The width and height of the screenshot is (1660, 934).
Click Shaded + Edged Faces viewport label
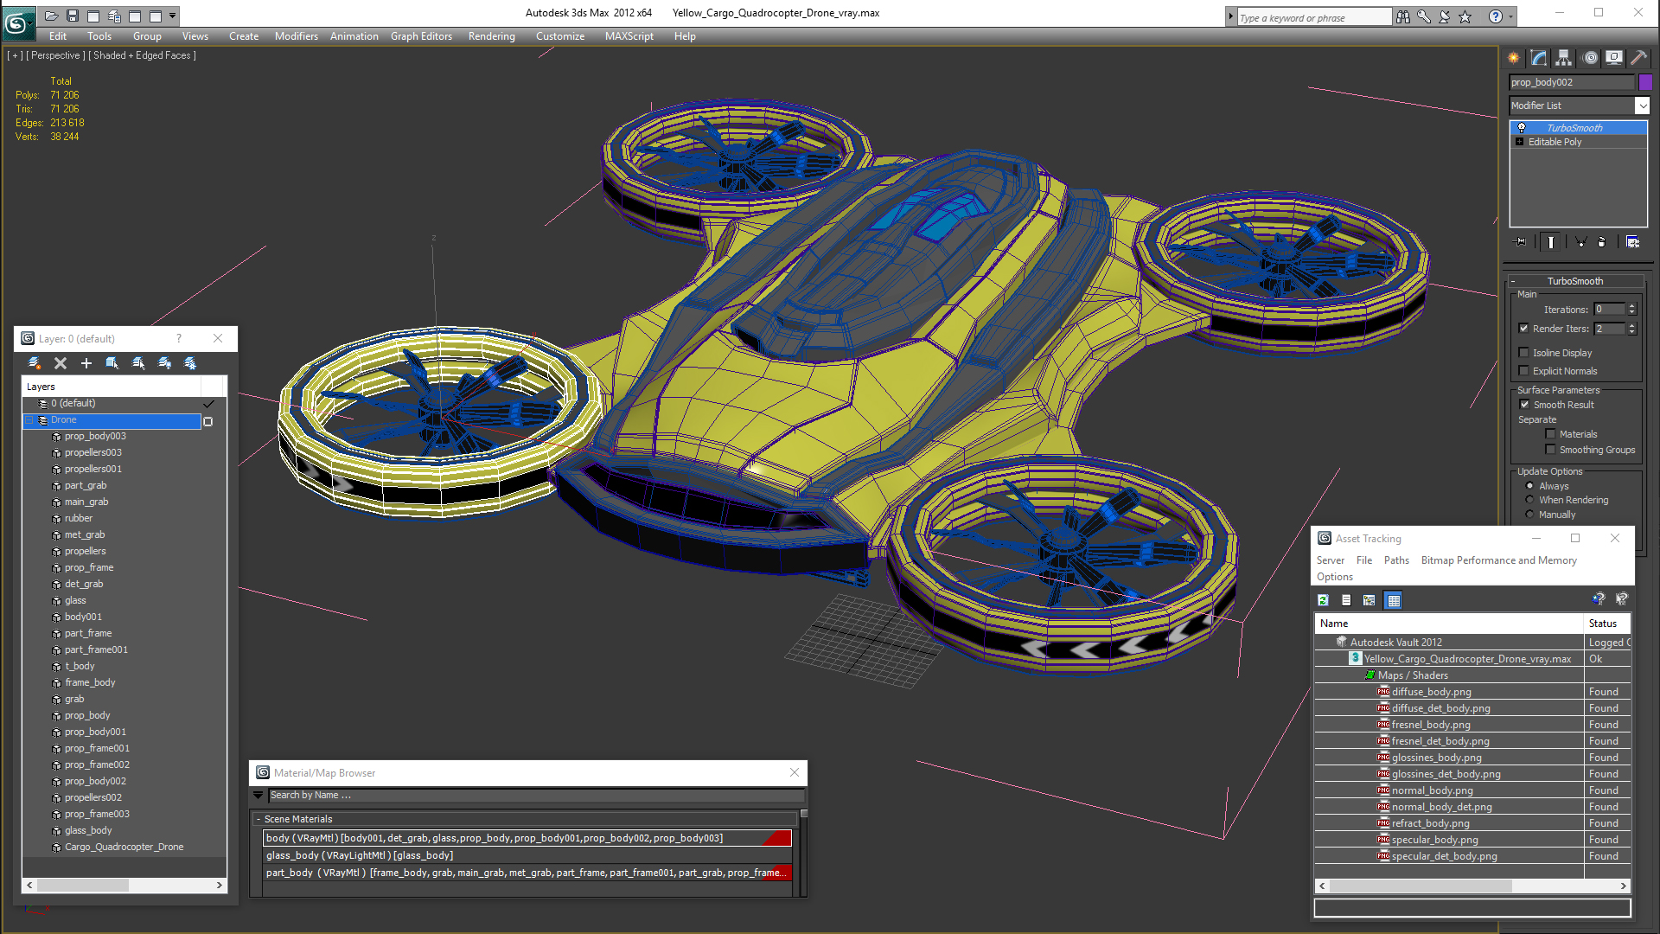[143, 55]
